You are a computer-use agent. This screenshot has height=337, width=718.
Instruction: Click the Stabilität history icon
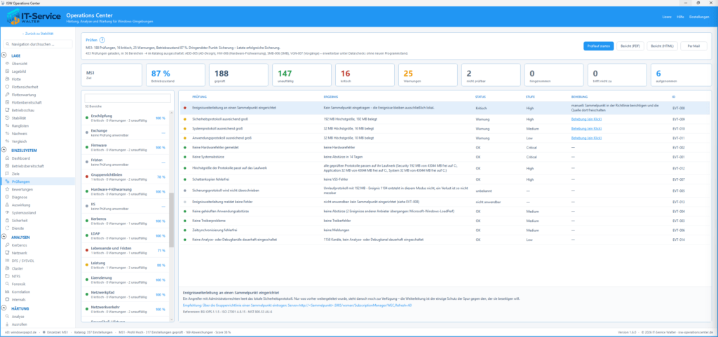7,118
